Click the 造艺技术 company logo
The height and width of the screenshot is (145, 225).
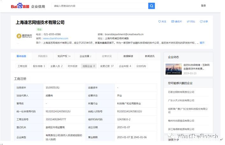pyautogui.click(x=24, y=36)
